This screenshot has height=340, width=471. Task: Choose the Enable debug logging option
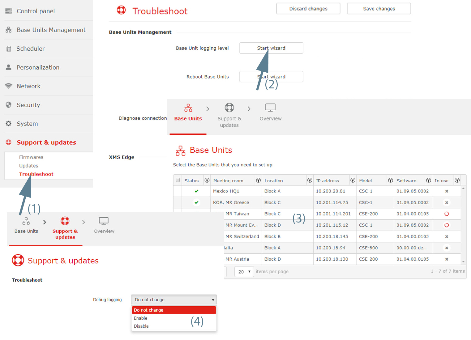tap(174, 318)
